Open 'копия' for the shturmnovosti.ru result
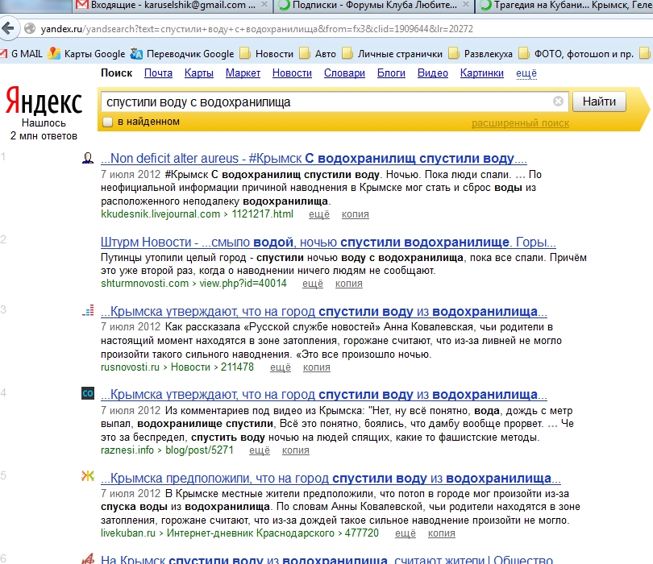This screenshot has width=653, height=564. pyautogui.click(x=348, y=284)
